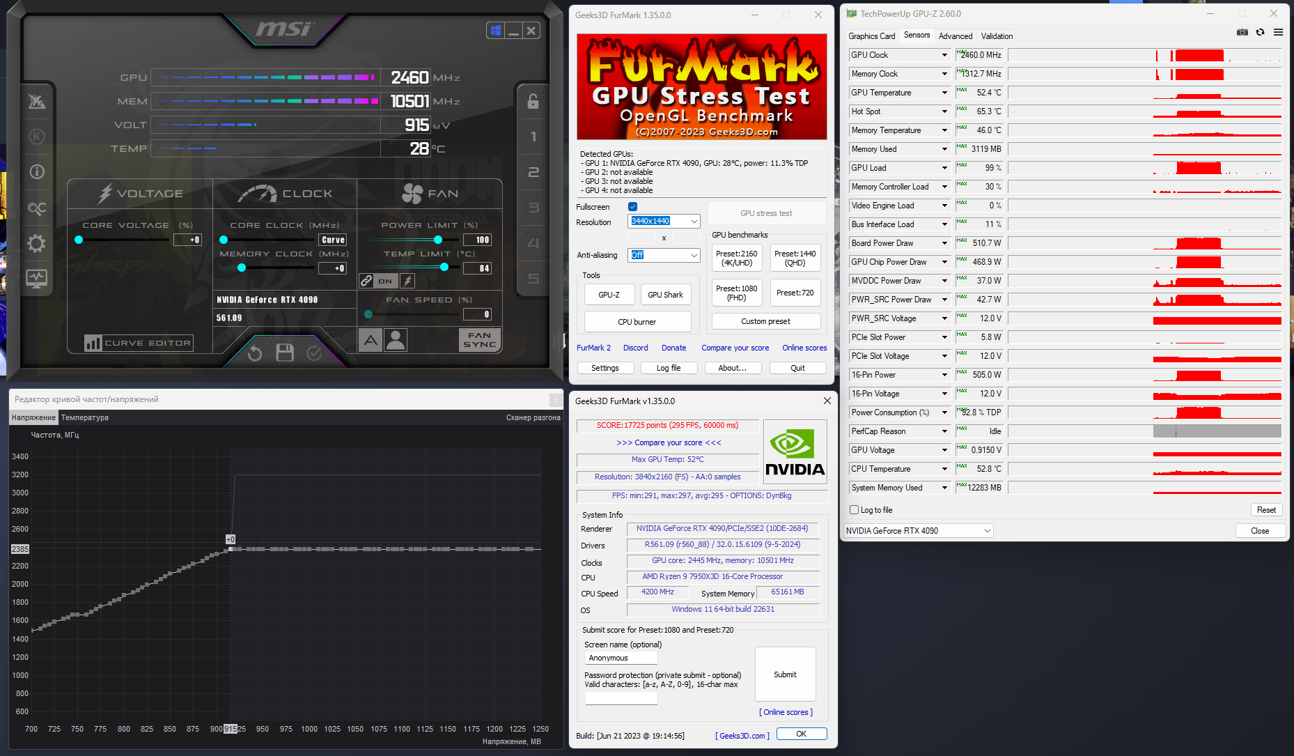Image resolution: width=1294 pixels, height=756 pixels.
Task: Expand the GPU Clock sensor dropdown
Action: coord(945,55)
